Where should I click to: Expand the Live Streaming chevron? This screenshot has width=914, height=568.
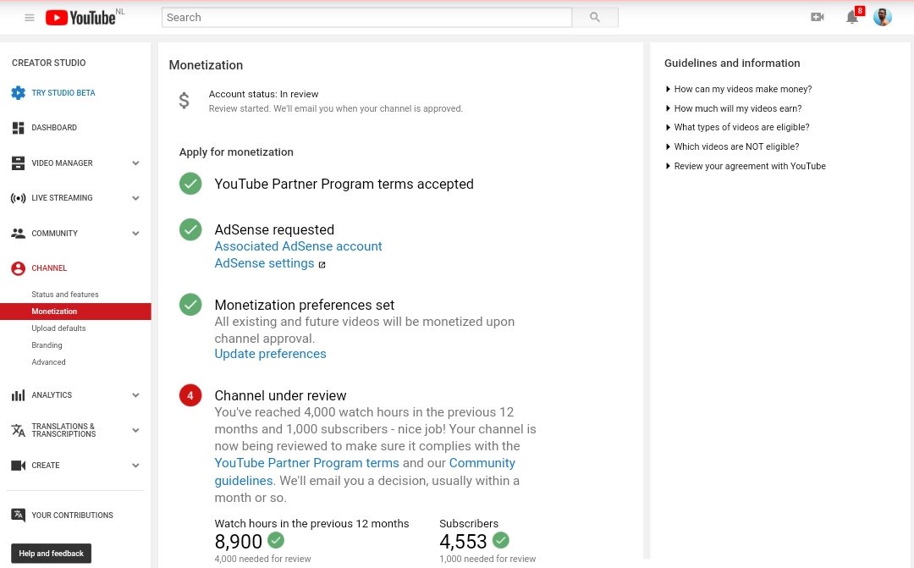tap(135, 198)
